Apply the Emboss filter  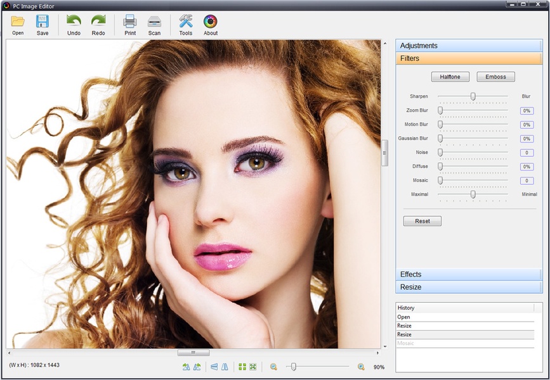[495, 77]
